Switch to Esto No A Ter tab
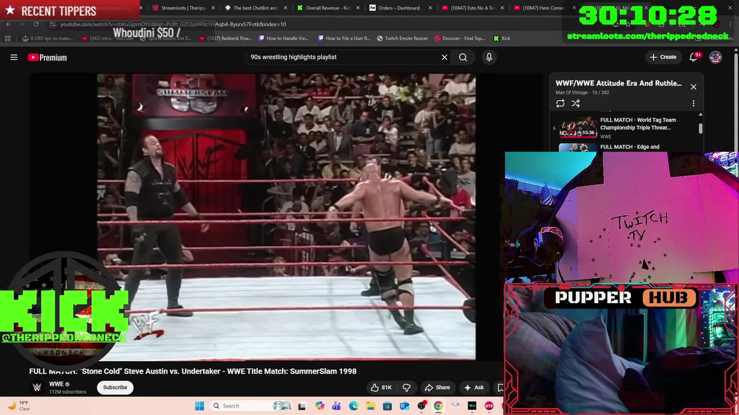Screen dimensions: 739x415 pos(472,8)
